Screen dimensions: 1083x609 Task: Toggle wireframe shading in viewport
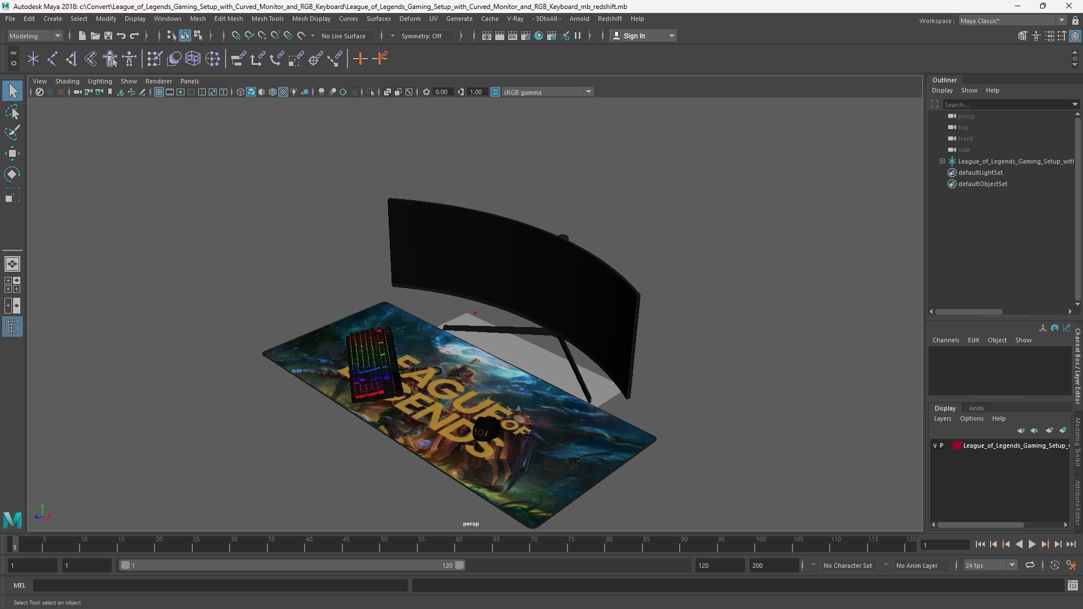click(240, 92)
